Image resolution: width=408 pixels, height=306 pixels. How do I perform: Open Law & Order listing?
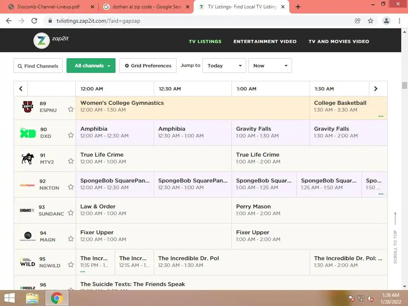pyautogui.click(x=154, y=210)
